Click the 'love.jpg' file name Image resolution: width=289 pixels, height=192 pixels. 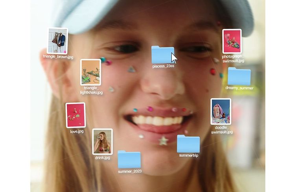(77, 132)
